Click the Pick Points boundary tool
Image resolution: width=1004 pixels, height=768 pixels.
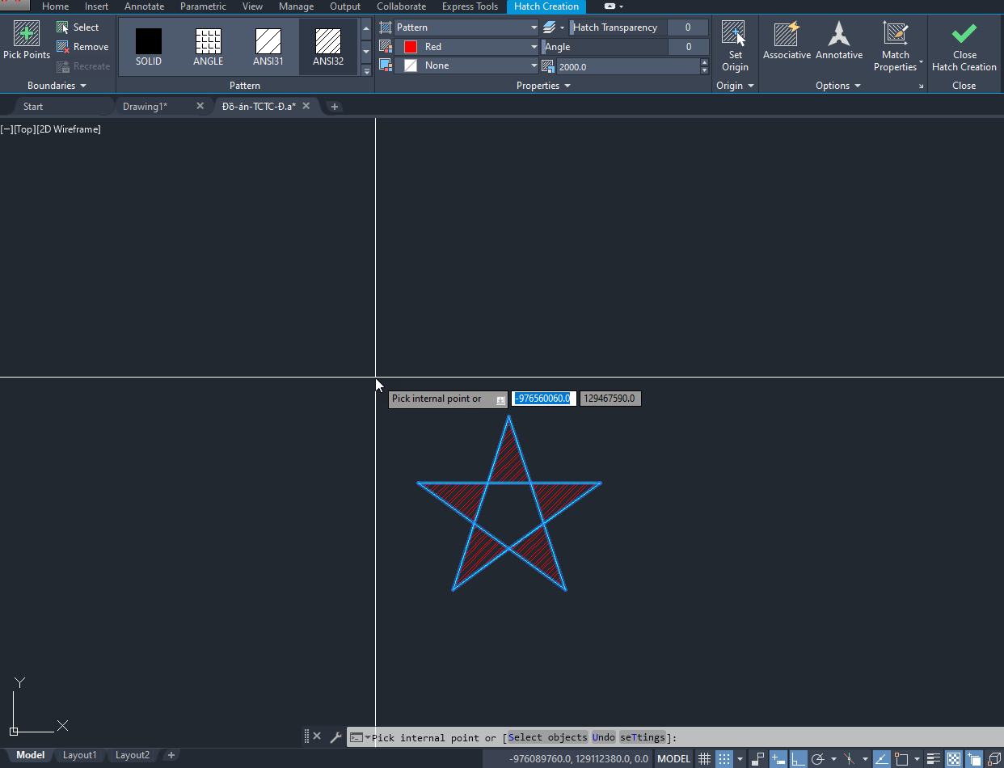point(26,41)
